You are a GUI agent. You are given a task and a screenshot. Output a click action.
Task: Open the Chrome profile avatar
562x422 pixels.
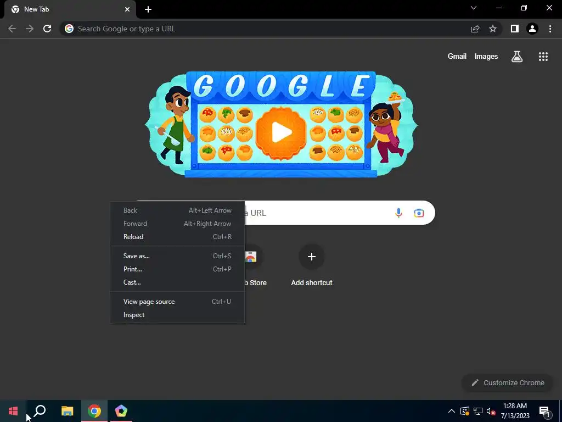[x=532, y=29]
